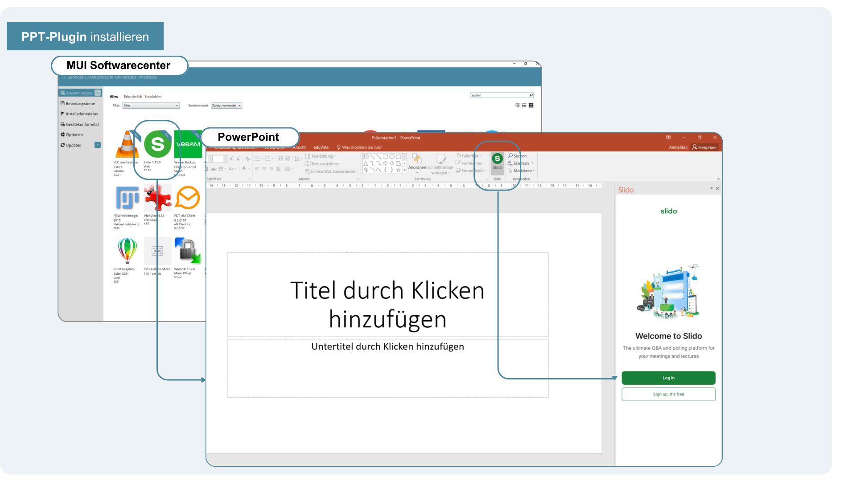Viewport: 856px width, 481px height.
Task: Select Erforderlich tab in Softwarecenter
Action: [133, 97]
